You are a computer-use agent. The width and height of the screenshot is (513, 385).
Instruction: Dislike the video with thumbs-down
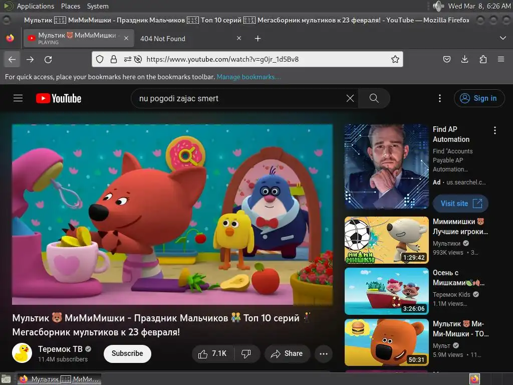click(246, 353)
